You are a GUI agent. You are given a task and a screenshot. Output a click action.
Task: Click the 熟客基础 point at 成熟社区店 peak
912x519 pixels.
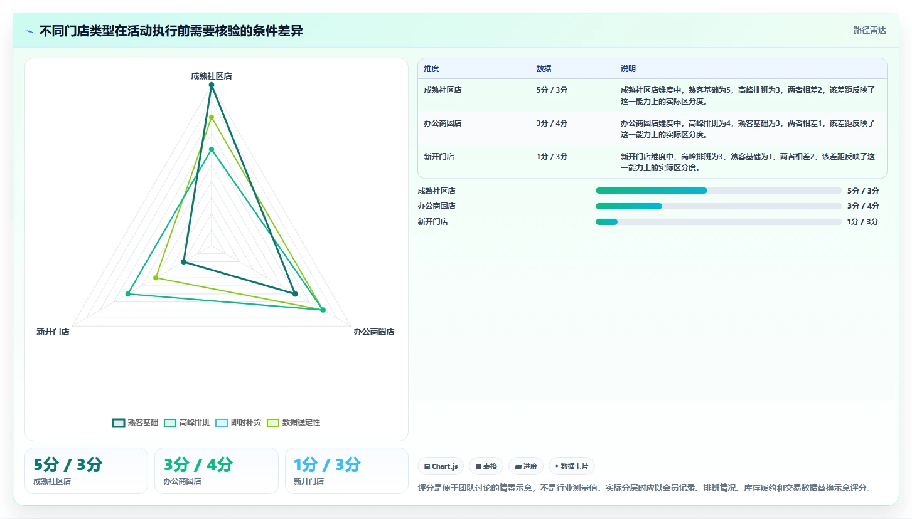(x=212, y=85)
